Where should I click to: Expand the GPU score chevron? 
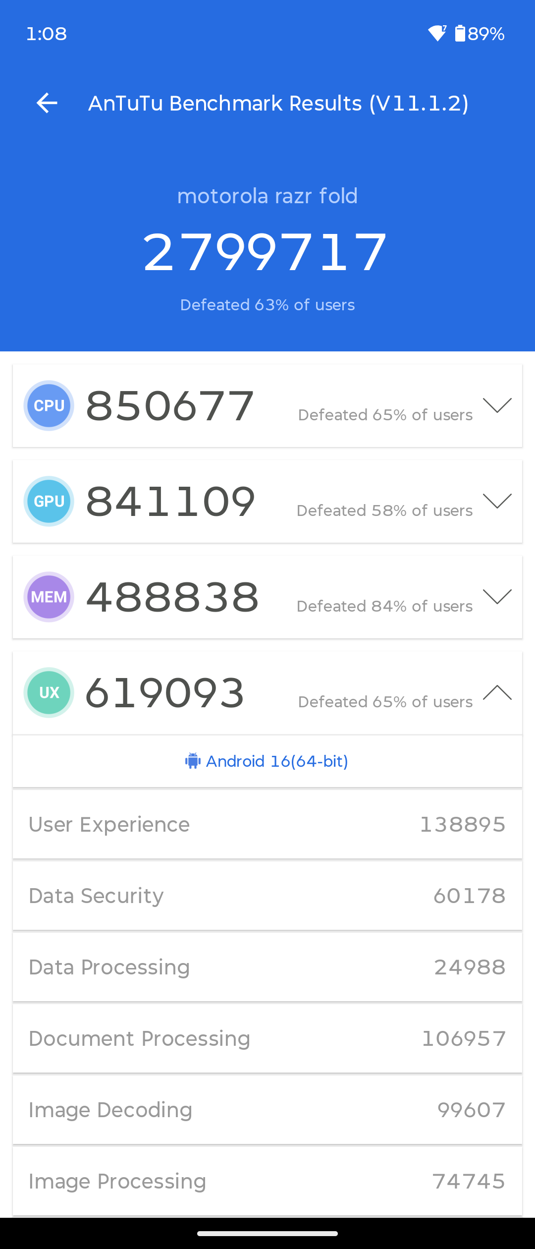pyautogui.click(x=497, y=501)
